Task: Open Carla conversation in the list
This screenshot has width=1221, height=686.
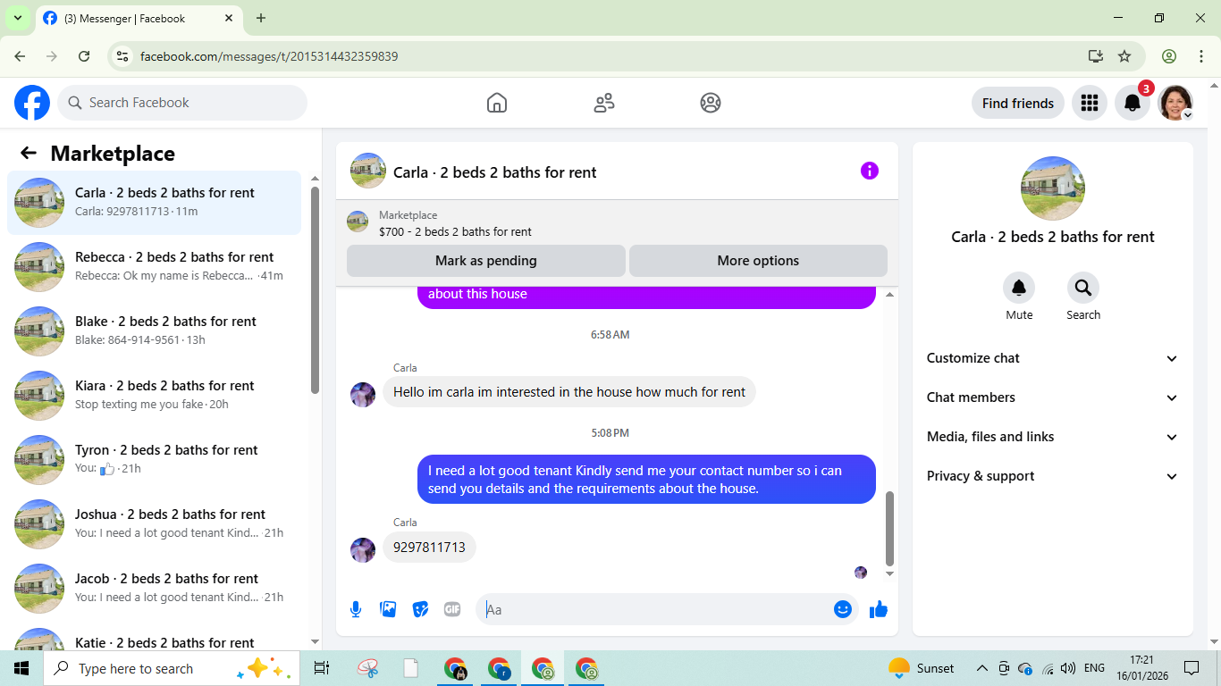Action: (x=154, y=203)
